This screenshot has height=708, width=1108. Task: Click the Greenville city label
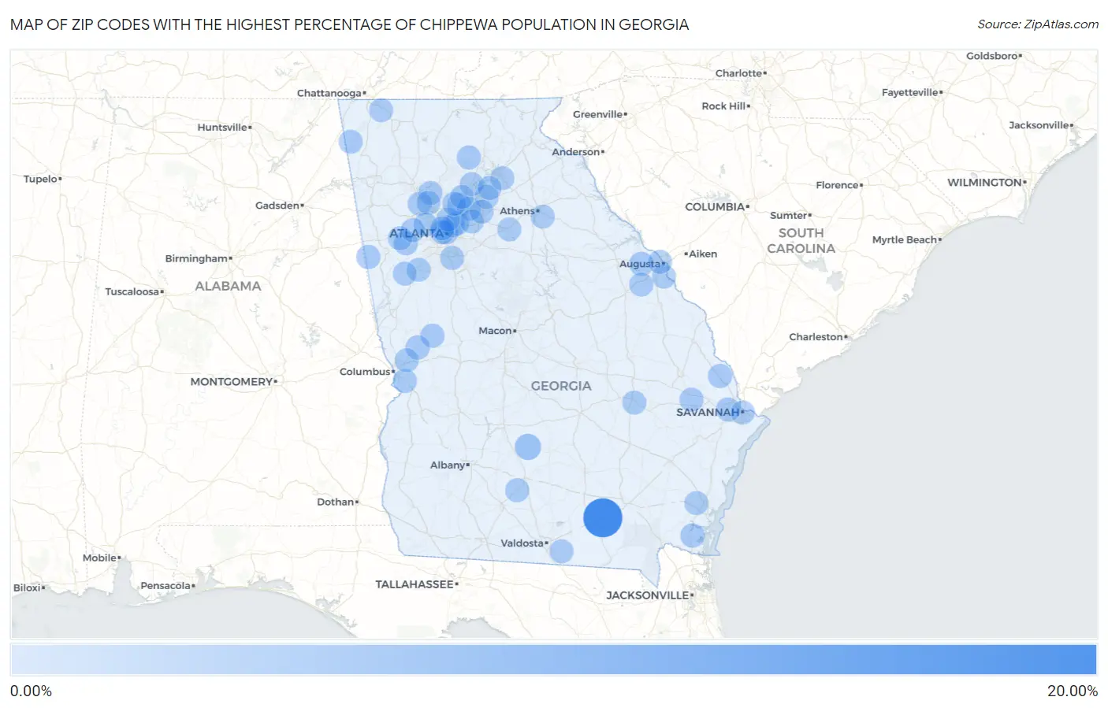[597, 114]
